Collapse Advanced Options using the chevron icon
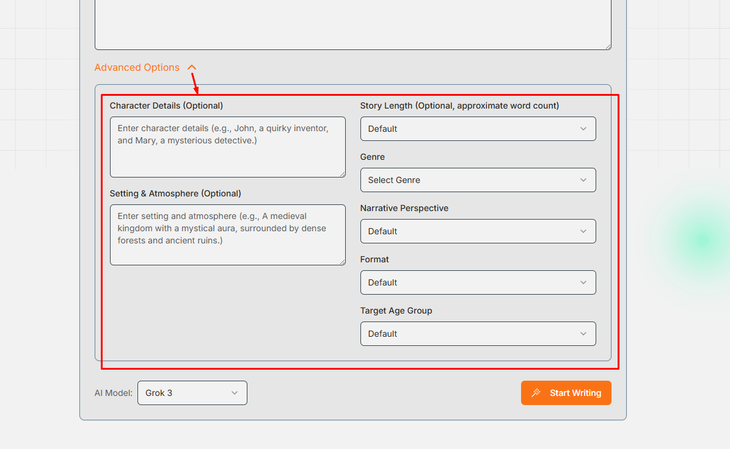Viewport: 730px width, 449px height. pyautogui.click(x=192, y=68)
